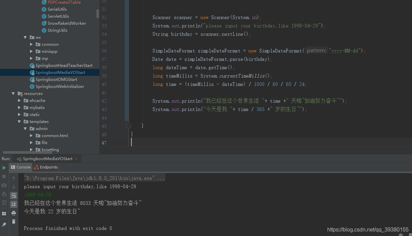
Task: Open SerialUtils class
Action: pos(57,9)
